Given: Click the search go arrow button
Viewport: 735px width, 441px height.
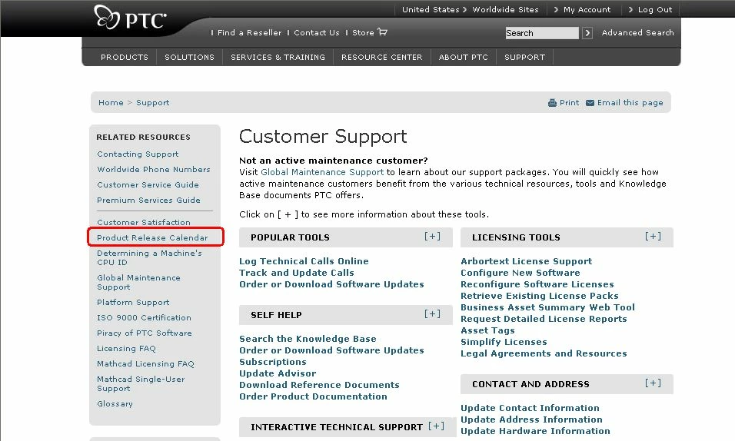Looking at the screenshot, I should point(587,33).
